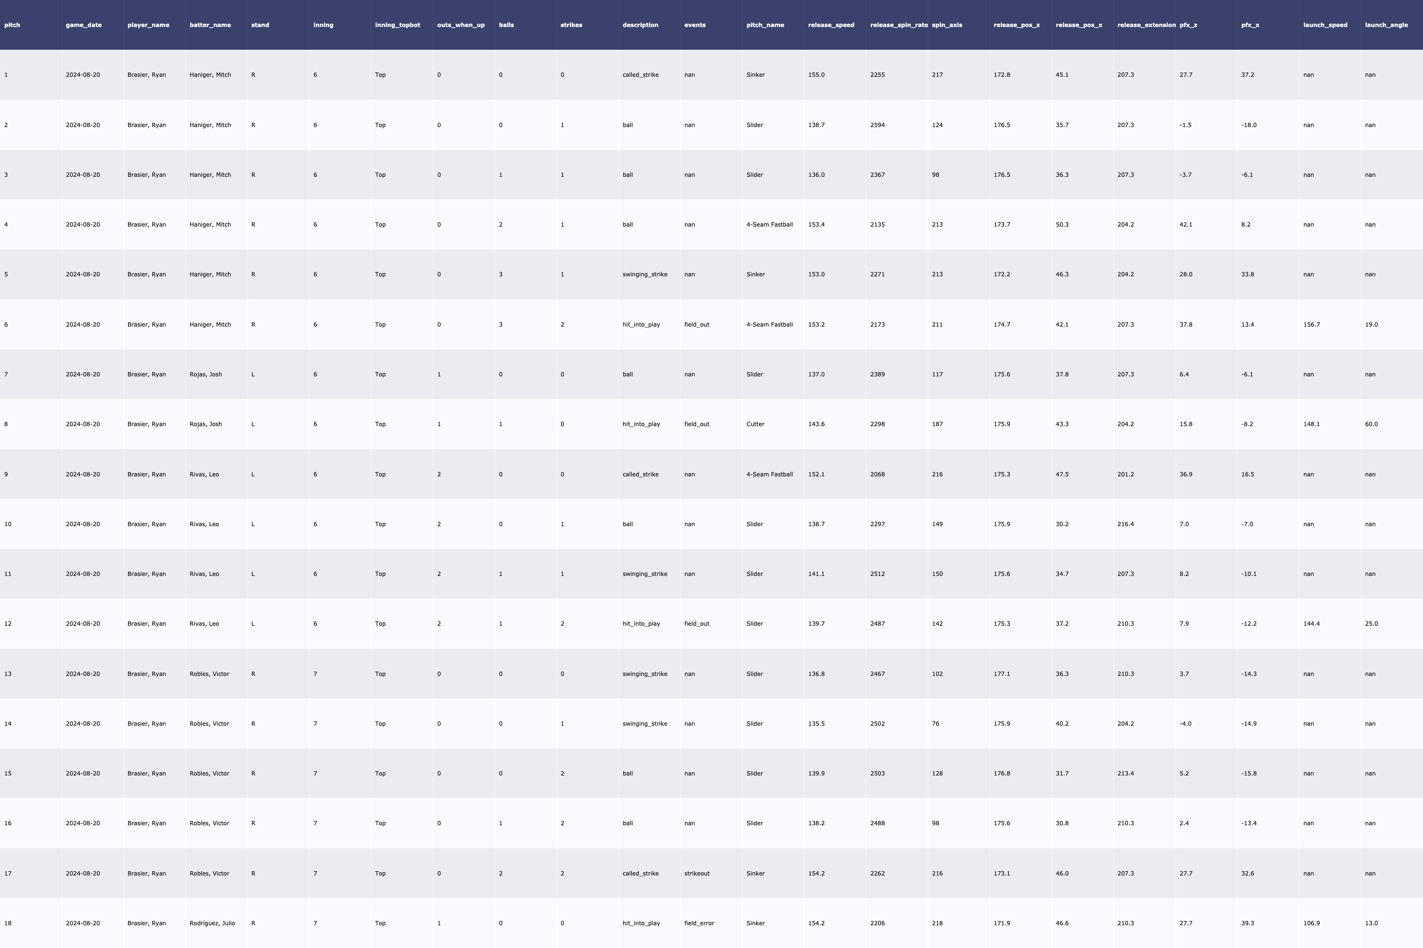Select the game_date column header
This screenshot has width=1423, height=948.
click(83, 25)
